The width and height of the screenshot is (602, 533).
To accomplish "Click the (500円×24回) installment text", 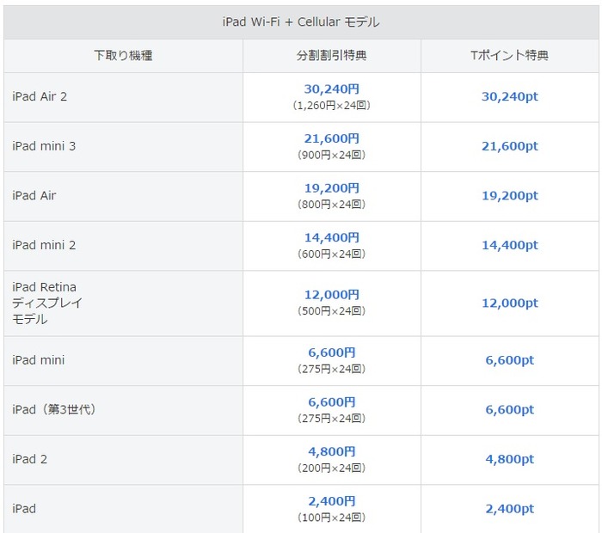I will tap(332, 311).
